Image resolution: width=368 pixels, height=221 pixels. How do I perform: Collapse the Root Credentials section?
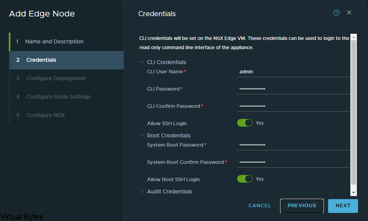coord(142,135)
